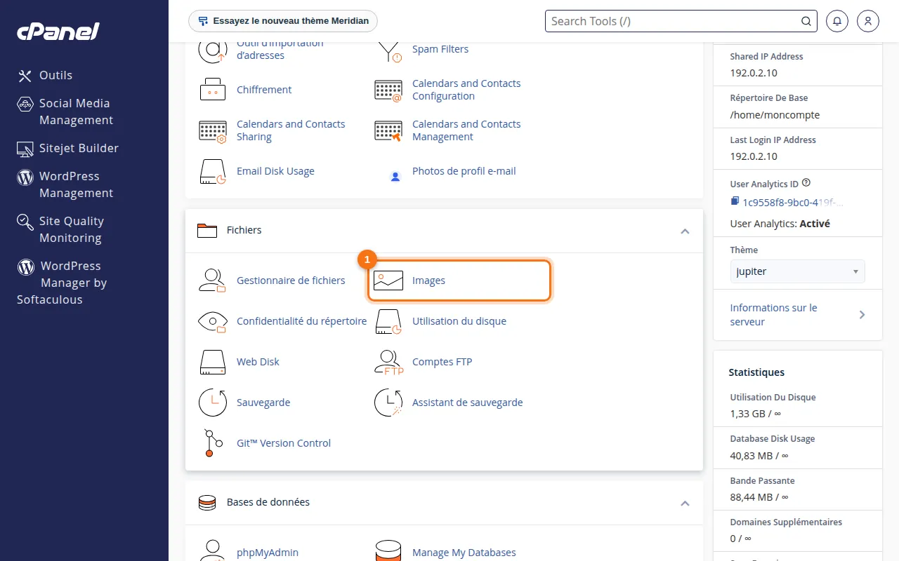Open the Gestionnaire de fichiers icon
Image resolution: width=899 pixels, height=561 pixels.
point(212,280)
